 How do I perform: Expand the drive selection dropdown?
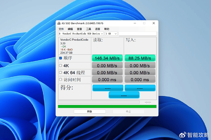tap(81, 34)
